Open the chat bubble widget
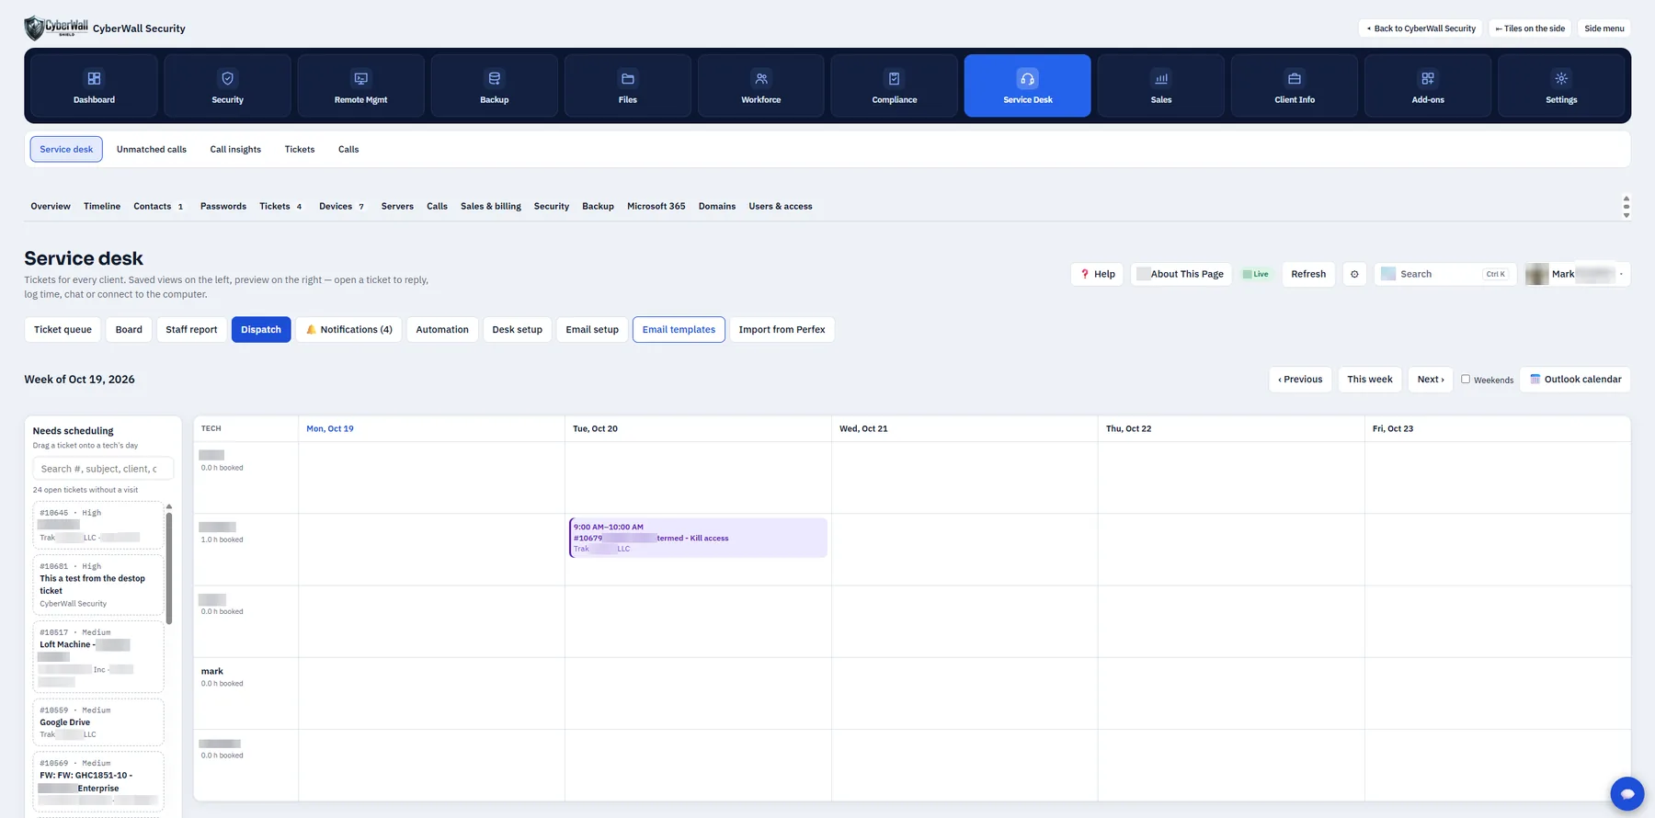Image resolution: width=1655 pixels, height=818 pixels. [x=1626, y=793]
